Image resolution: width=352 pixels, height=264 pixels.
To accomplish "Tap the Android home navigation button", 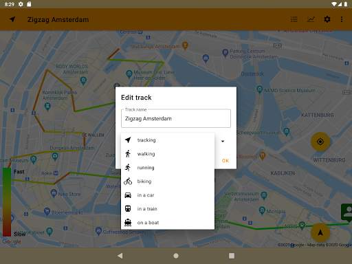I will point(176,256).
